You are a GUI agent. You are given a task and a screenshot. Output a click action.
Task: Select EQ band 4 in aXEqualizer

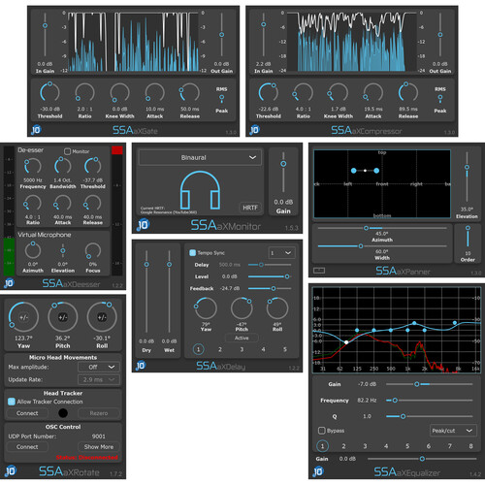[x=386, y=446]
